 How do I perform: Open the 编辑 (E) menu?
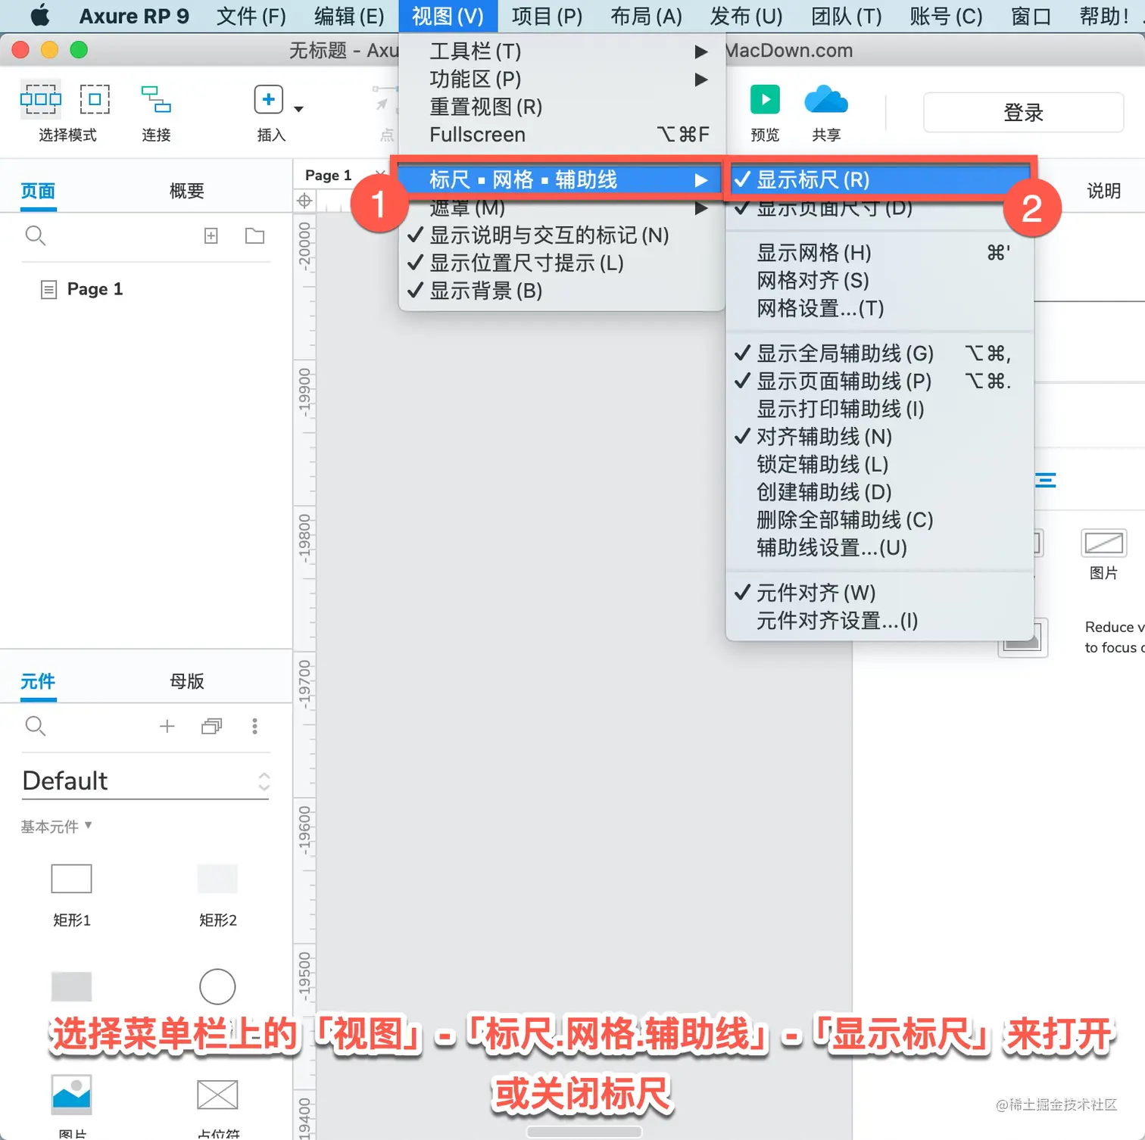349,16
